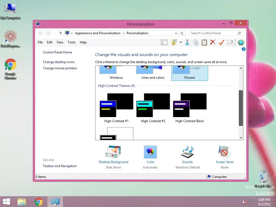Refresh the Personalization page
The height and width of the screenshot is (207, 276).
point(182,33)
